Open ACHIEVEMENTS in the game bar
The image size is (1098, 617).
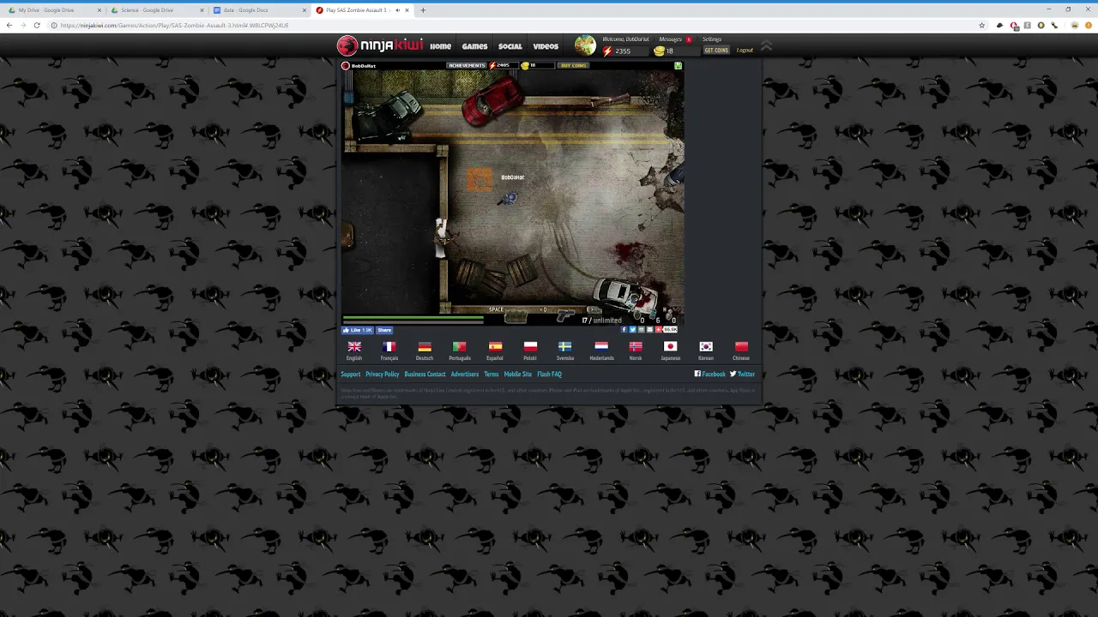point(467,66)
